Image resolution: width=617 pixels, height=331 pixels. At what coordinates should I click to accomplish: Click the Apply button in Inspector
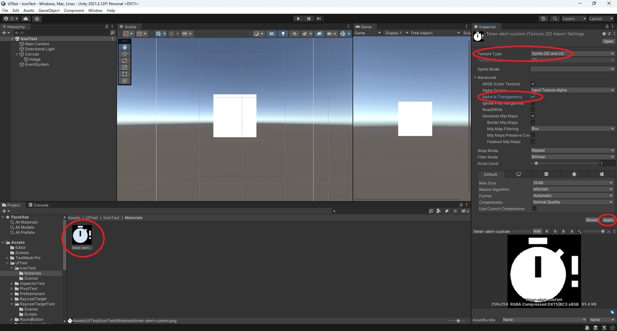pyautogui.click(x=608, y=220)
